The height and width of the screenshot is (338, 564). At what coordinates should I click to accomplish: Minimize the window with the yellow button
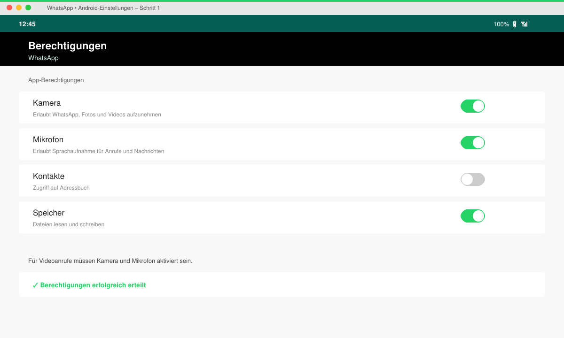click(x=19, y=8)
